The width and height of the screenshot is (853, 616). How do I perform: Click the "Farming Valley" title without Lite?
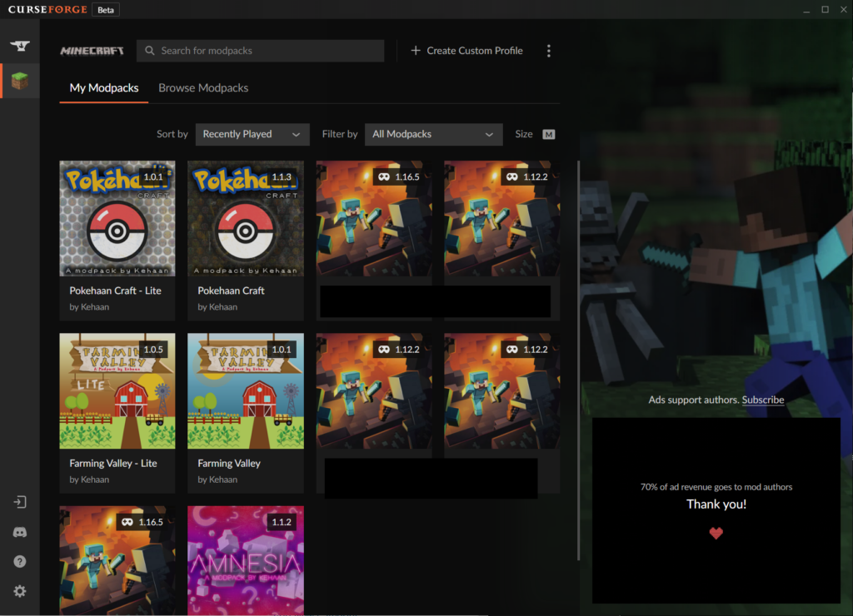pyautogui.click(x=229, y=463)
